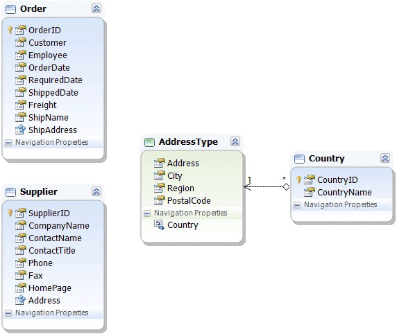397x334 pixels.
Task: Collapse the Order entity with its chevron
Action: coord(96,8)
